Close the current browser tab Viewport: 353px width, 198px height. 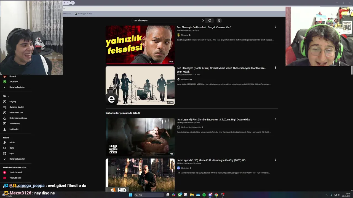[x=68, y=3]
